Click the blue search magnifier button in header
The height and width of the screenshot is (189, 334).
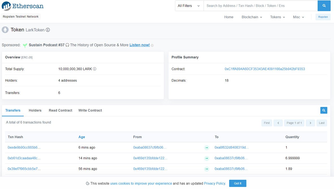point(324,6)
